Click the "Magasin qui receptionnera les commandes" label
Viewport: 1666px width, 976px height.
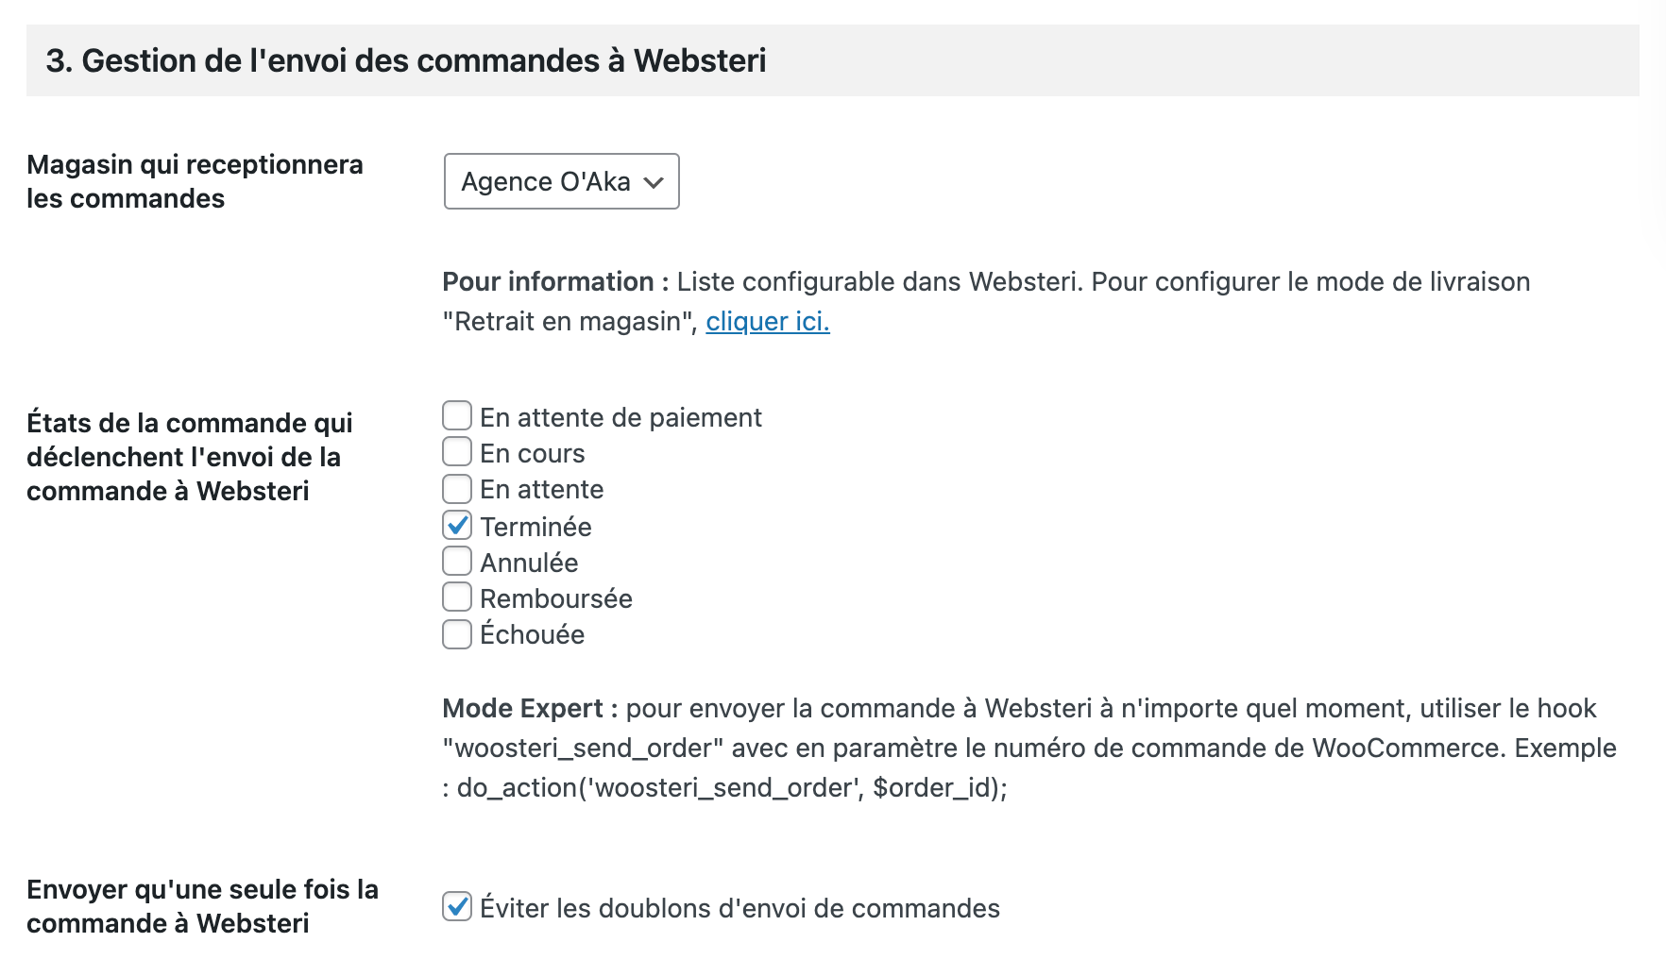[x=195, y=181]
